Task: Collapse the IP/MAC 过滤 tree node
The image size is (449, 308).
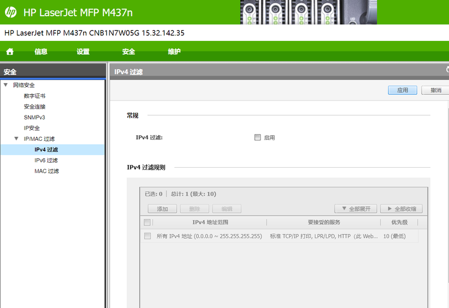Action: [16, 139]
